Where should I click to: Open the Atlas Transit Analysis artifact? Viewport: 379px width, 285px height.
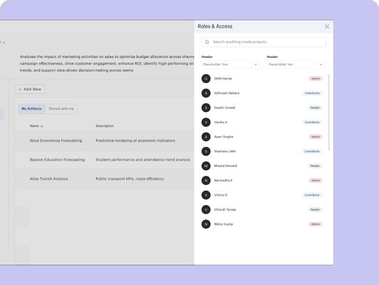[x=49, y=179]
